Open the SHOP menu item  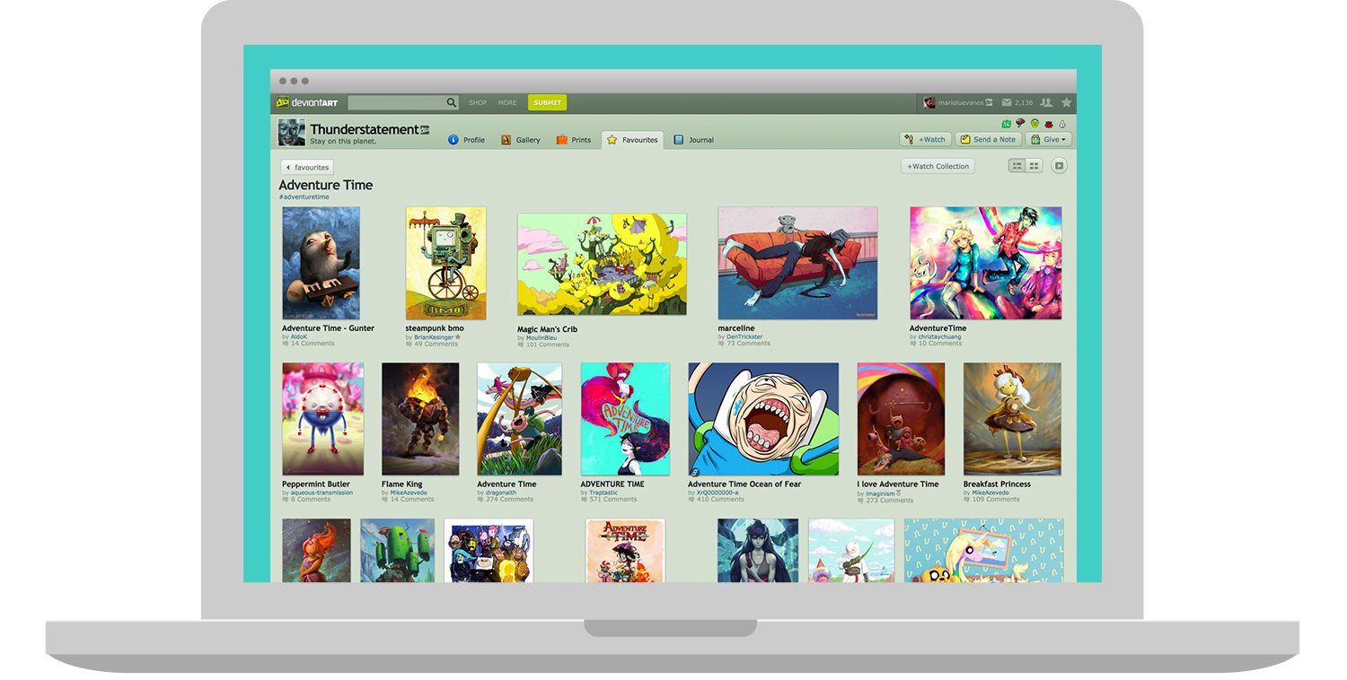478,102
